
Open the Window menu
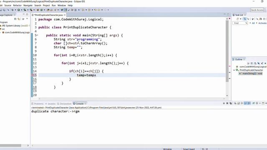(x=62, y=5)
